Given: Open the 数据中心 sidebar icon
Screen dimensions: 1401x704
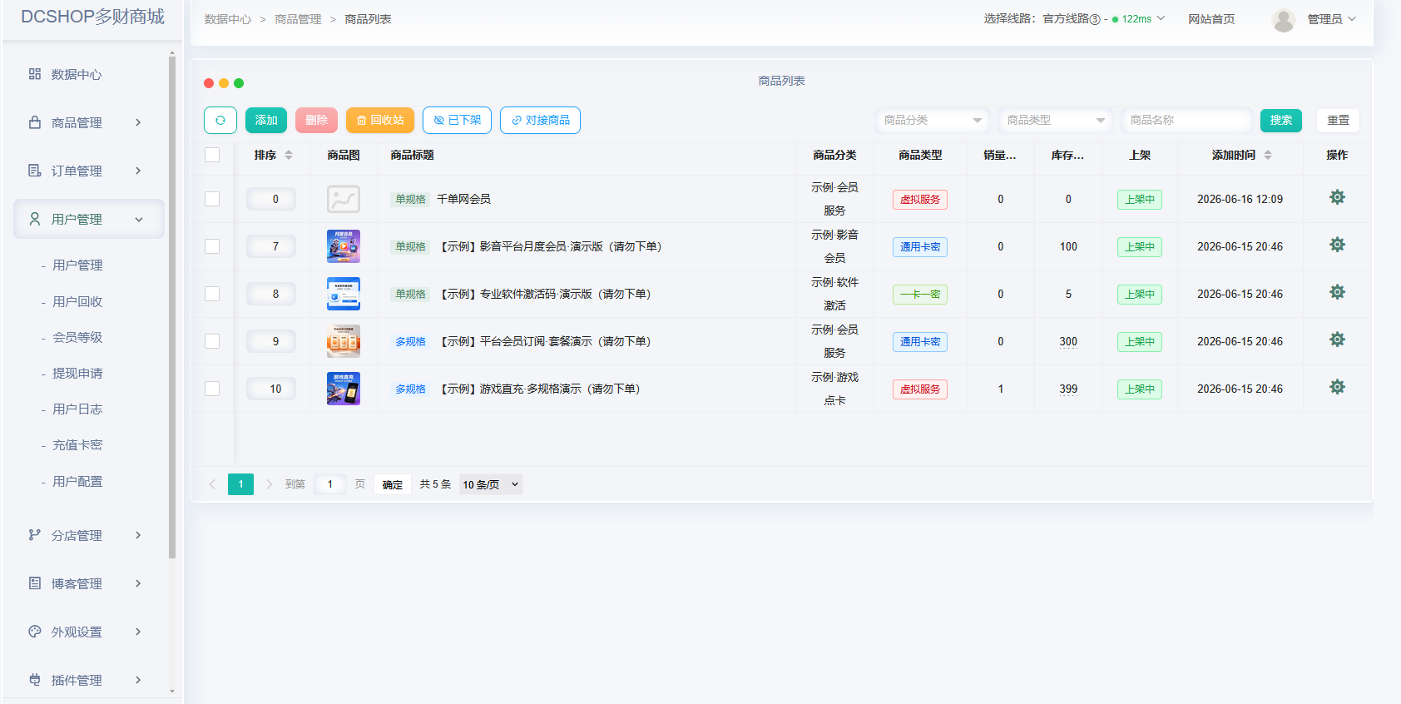Looking at the screenshot, I should (x=35, y=74).
